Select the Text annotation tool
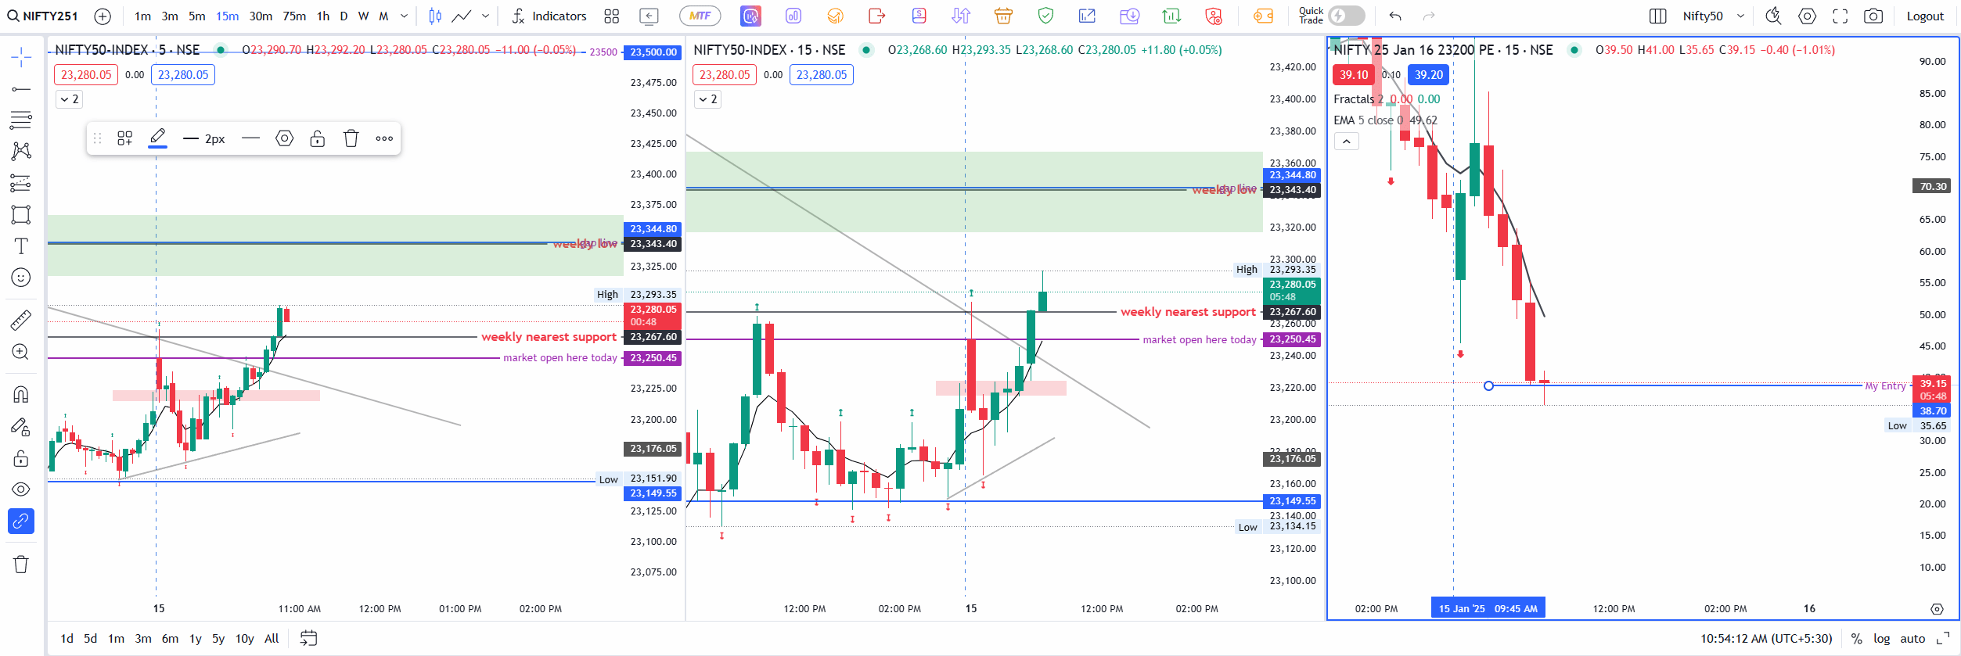This screenshot has width=1961, height=656. point(21,246)
